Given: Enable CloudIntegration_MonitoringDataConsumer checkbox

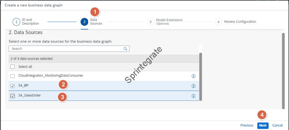Looking at the screenshot, I should point(12,76).
